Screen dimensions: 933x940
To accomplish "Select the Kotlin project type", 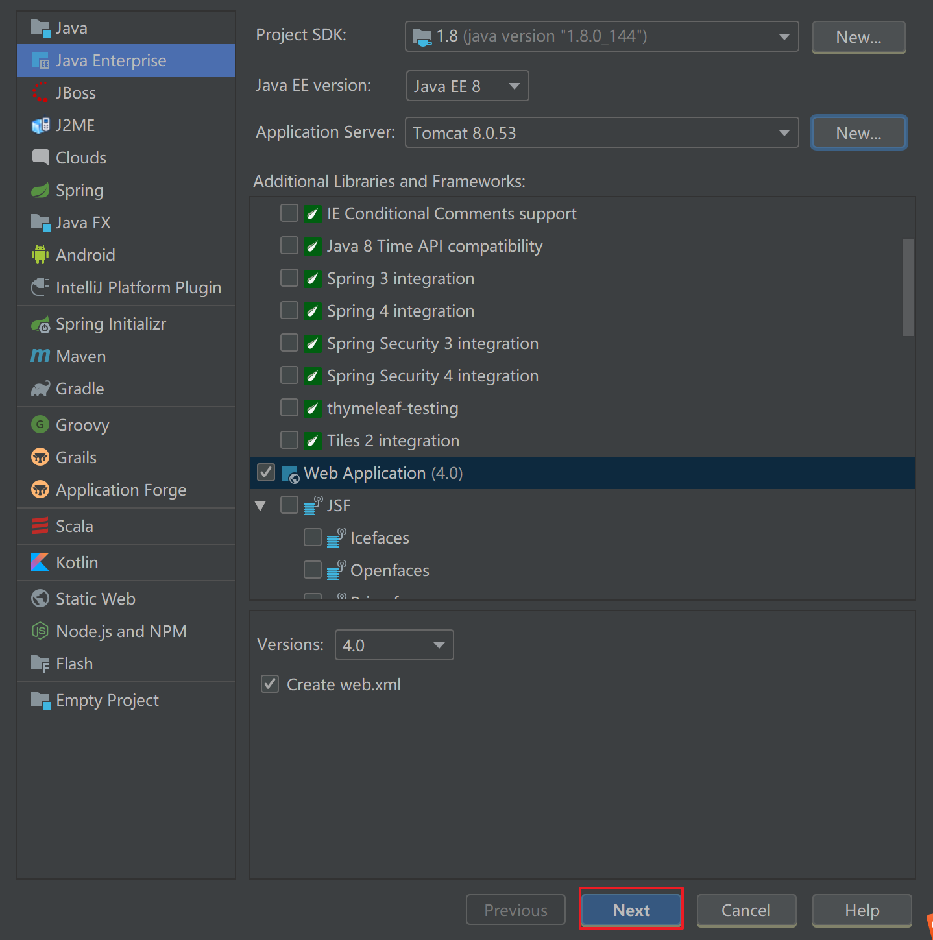I will (x=126, y=562).
